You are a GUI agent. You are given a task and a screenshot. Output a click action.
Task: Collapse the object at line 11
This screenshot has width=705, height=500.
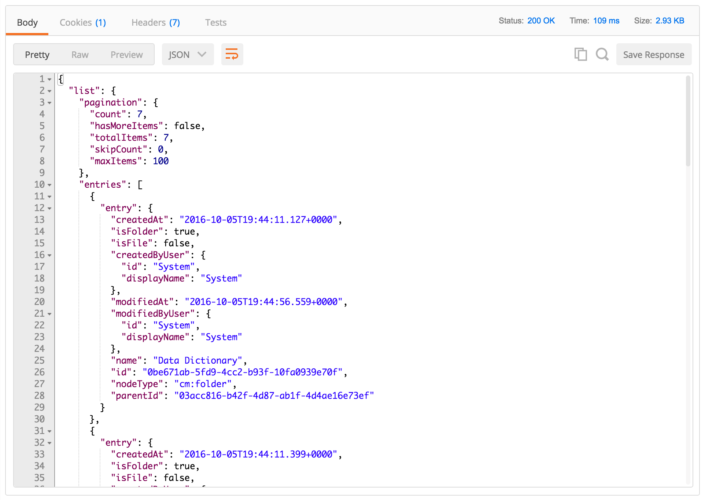coord(49,197)
